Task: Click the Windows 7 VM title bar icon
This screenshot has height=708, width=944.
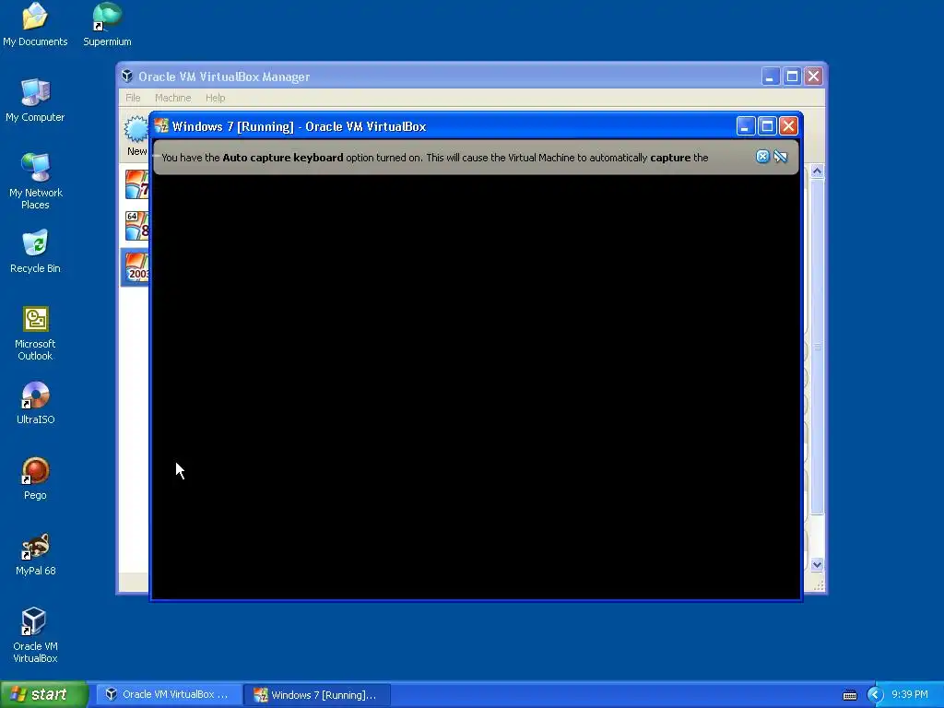Action: [160, 125]
